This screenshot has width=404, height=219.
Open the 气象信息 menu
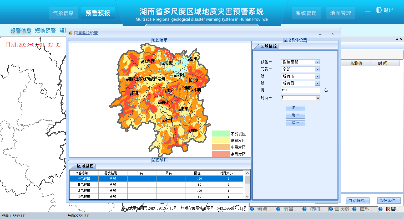63,13
